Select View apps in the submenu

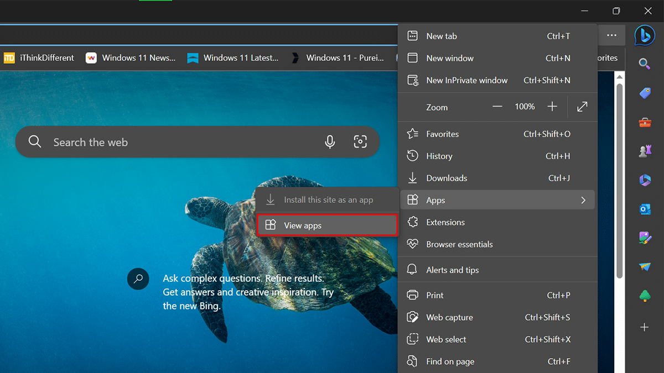tap(327, 225)
